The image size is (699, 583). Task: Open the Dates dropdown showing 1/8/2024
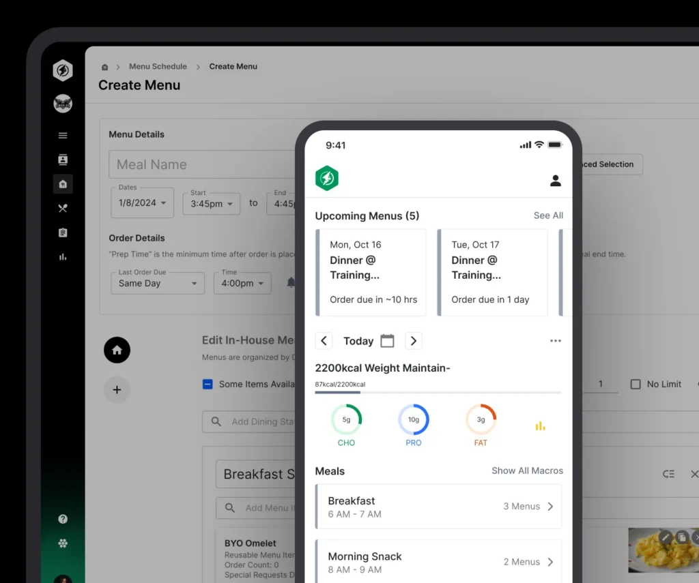(142, 203)
